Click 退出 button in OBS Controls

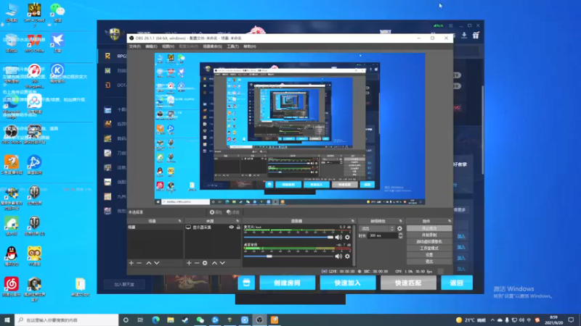pos(429,262)
